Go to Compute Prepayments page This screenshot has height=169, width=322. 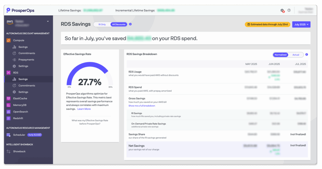click(x=26, y=60)
